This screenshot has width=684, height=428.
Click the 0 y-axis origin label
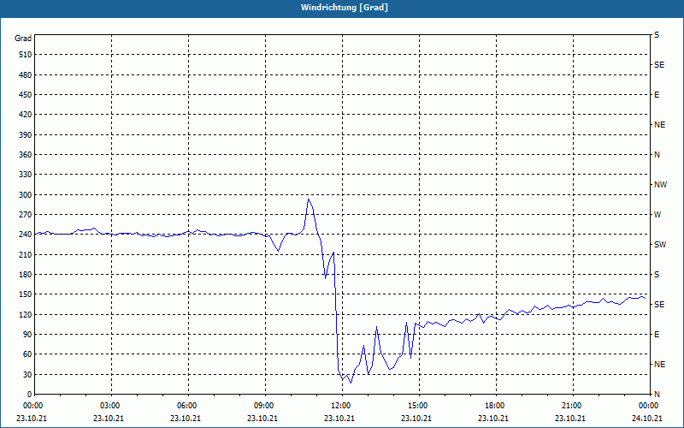click(x=29, y=395)
